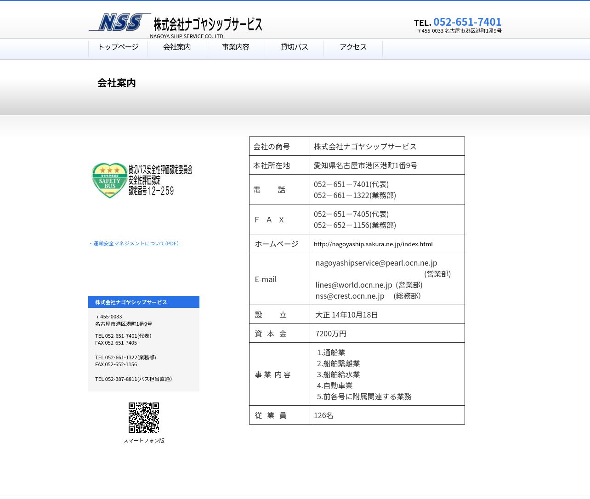
Task: Click the business item 4.自動車業
Action: (x=335, y=386)
